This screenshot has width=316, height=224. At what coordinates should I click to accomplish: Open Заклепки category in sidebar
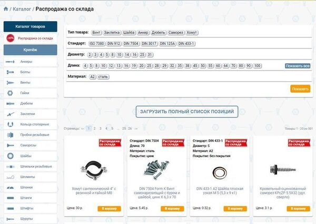pos(27,113)
